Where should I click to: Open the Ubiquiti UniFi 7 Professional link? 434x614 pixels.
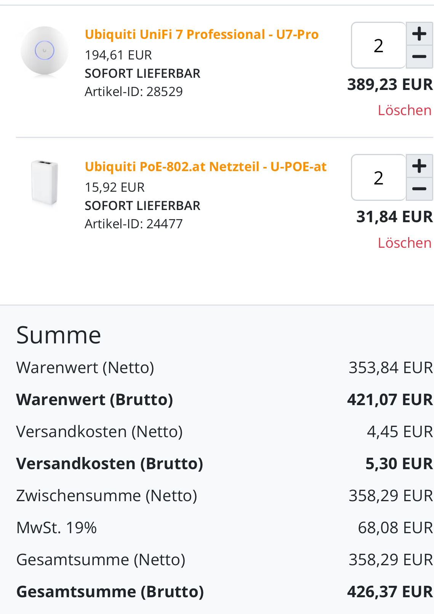(202, 35)
